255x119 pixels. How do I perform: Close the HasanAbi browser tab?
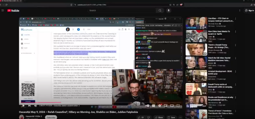[21, 1]
